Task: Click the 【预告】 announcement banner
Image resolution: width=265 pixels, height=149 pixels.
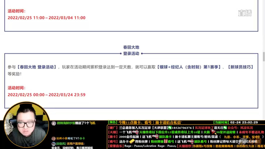Action: click(x=145, y=123)
